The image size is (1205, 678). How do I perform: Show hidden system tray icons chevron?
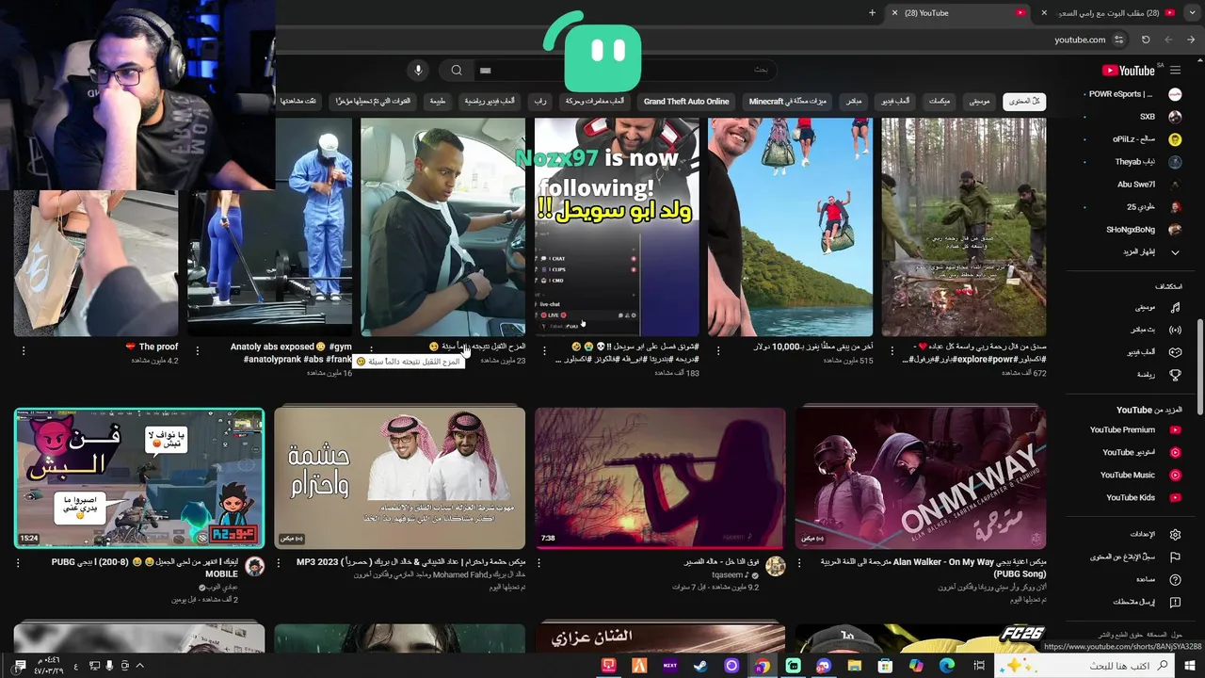point(140,666)
